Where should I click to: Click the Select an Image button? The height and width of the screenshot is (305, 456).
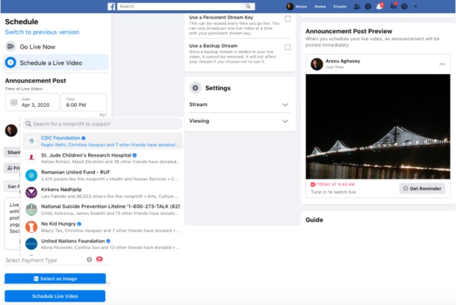(x=55, y=278)
